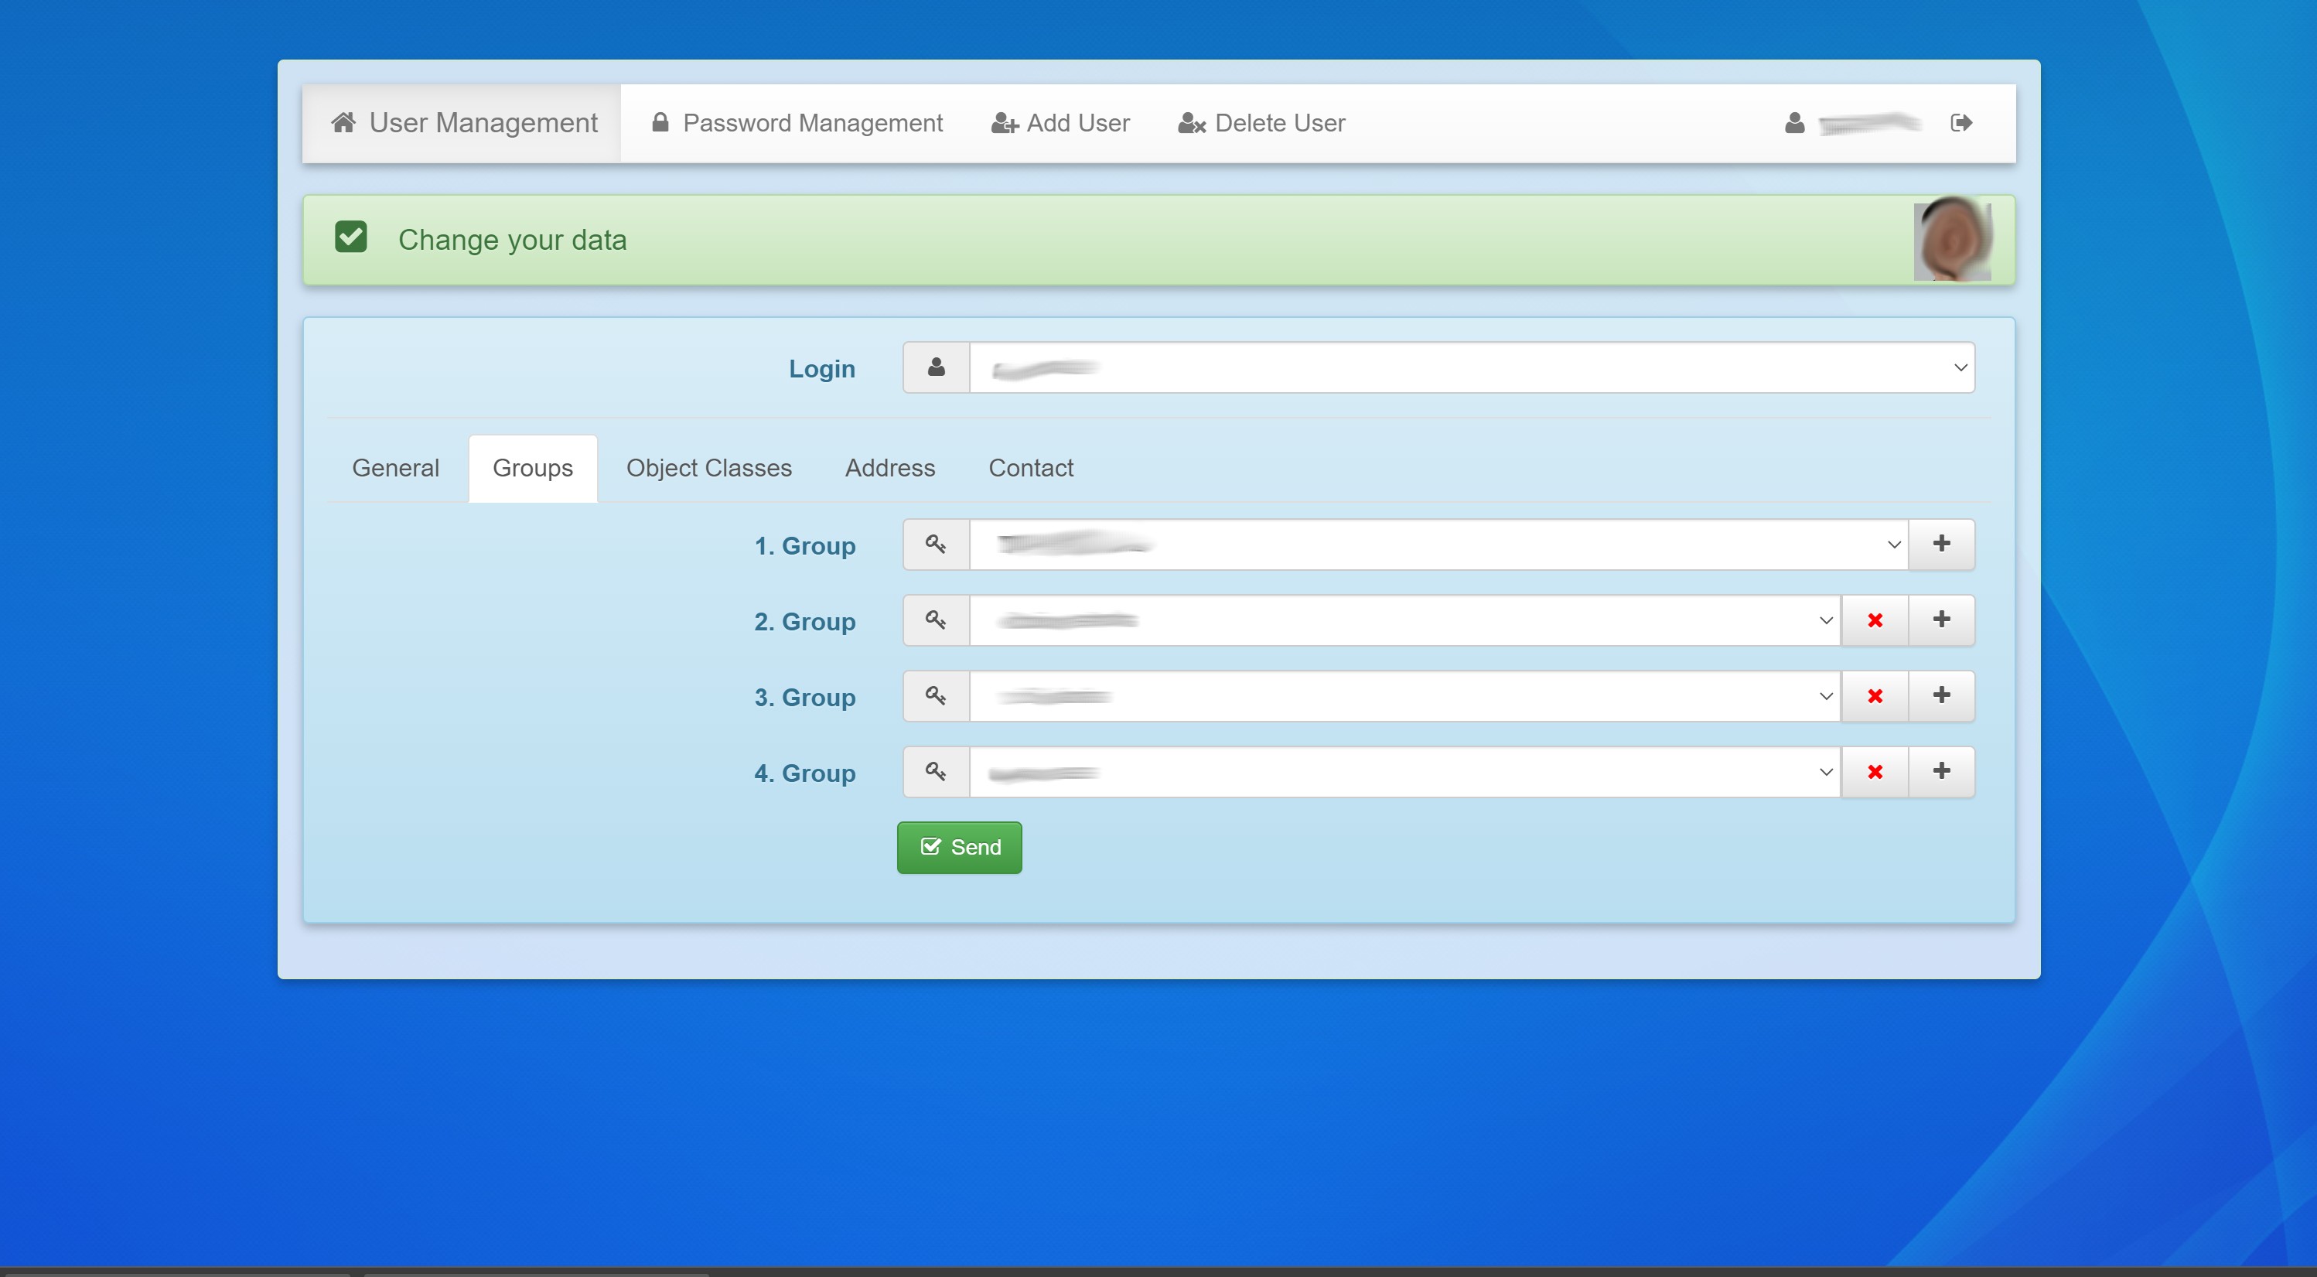
Task: Expand the 1. Group dropdown list
Action: pyautogui.click(x=1893, y=544)
